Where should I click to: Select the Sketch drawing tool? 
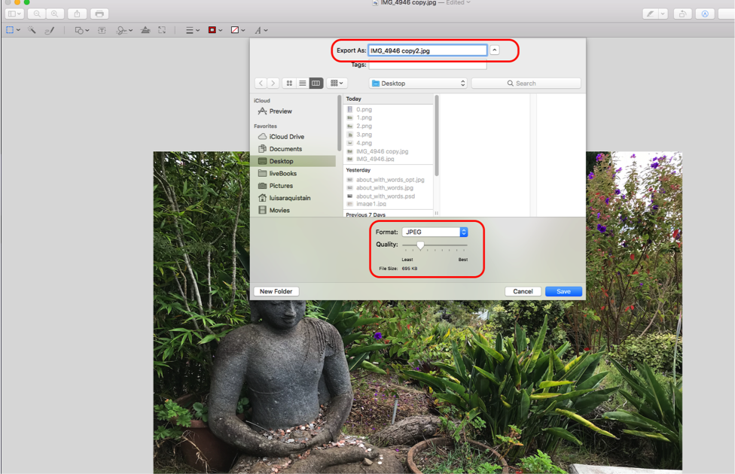tap(49, 30)
